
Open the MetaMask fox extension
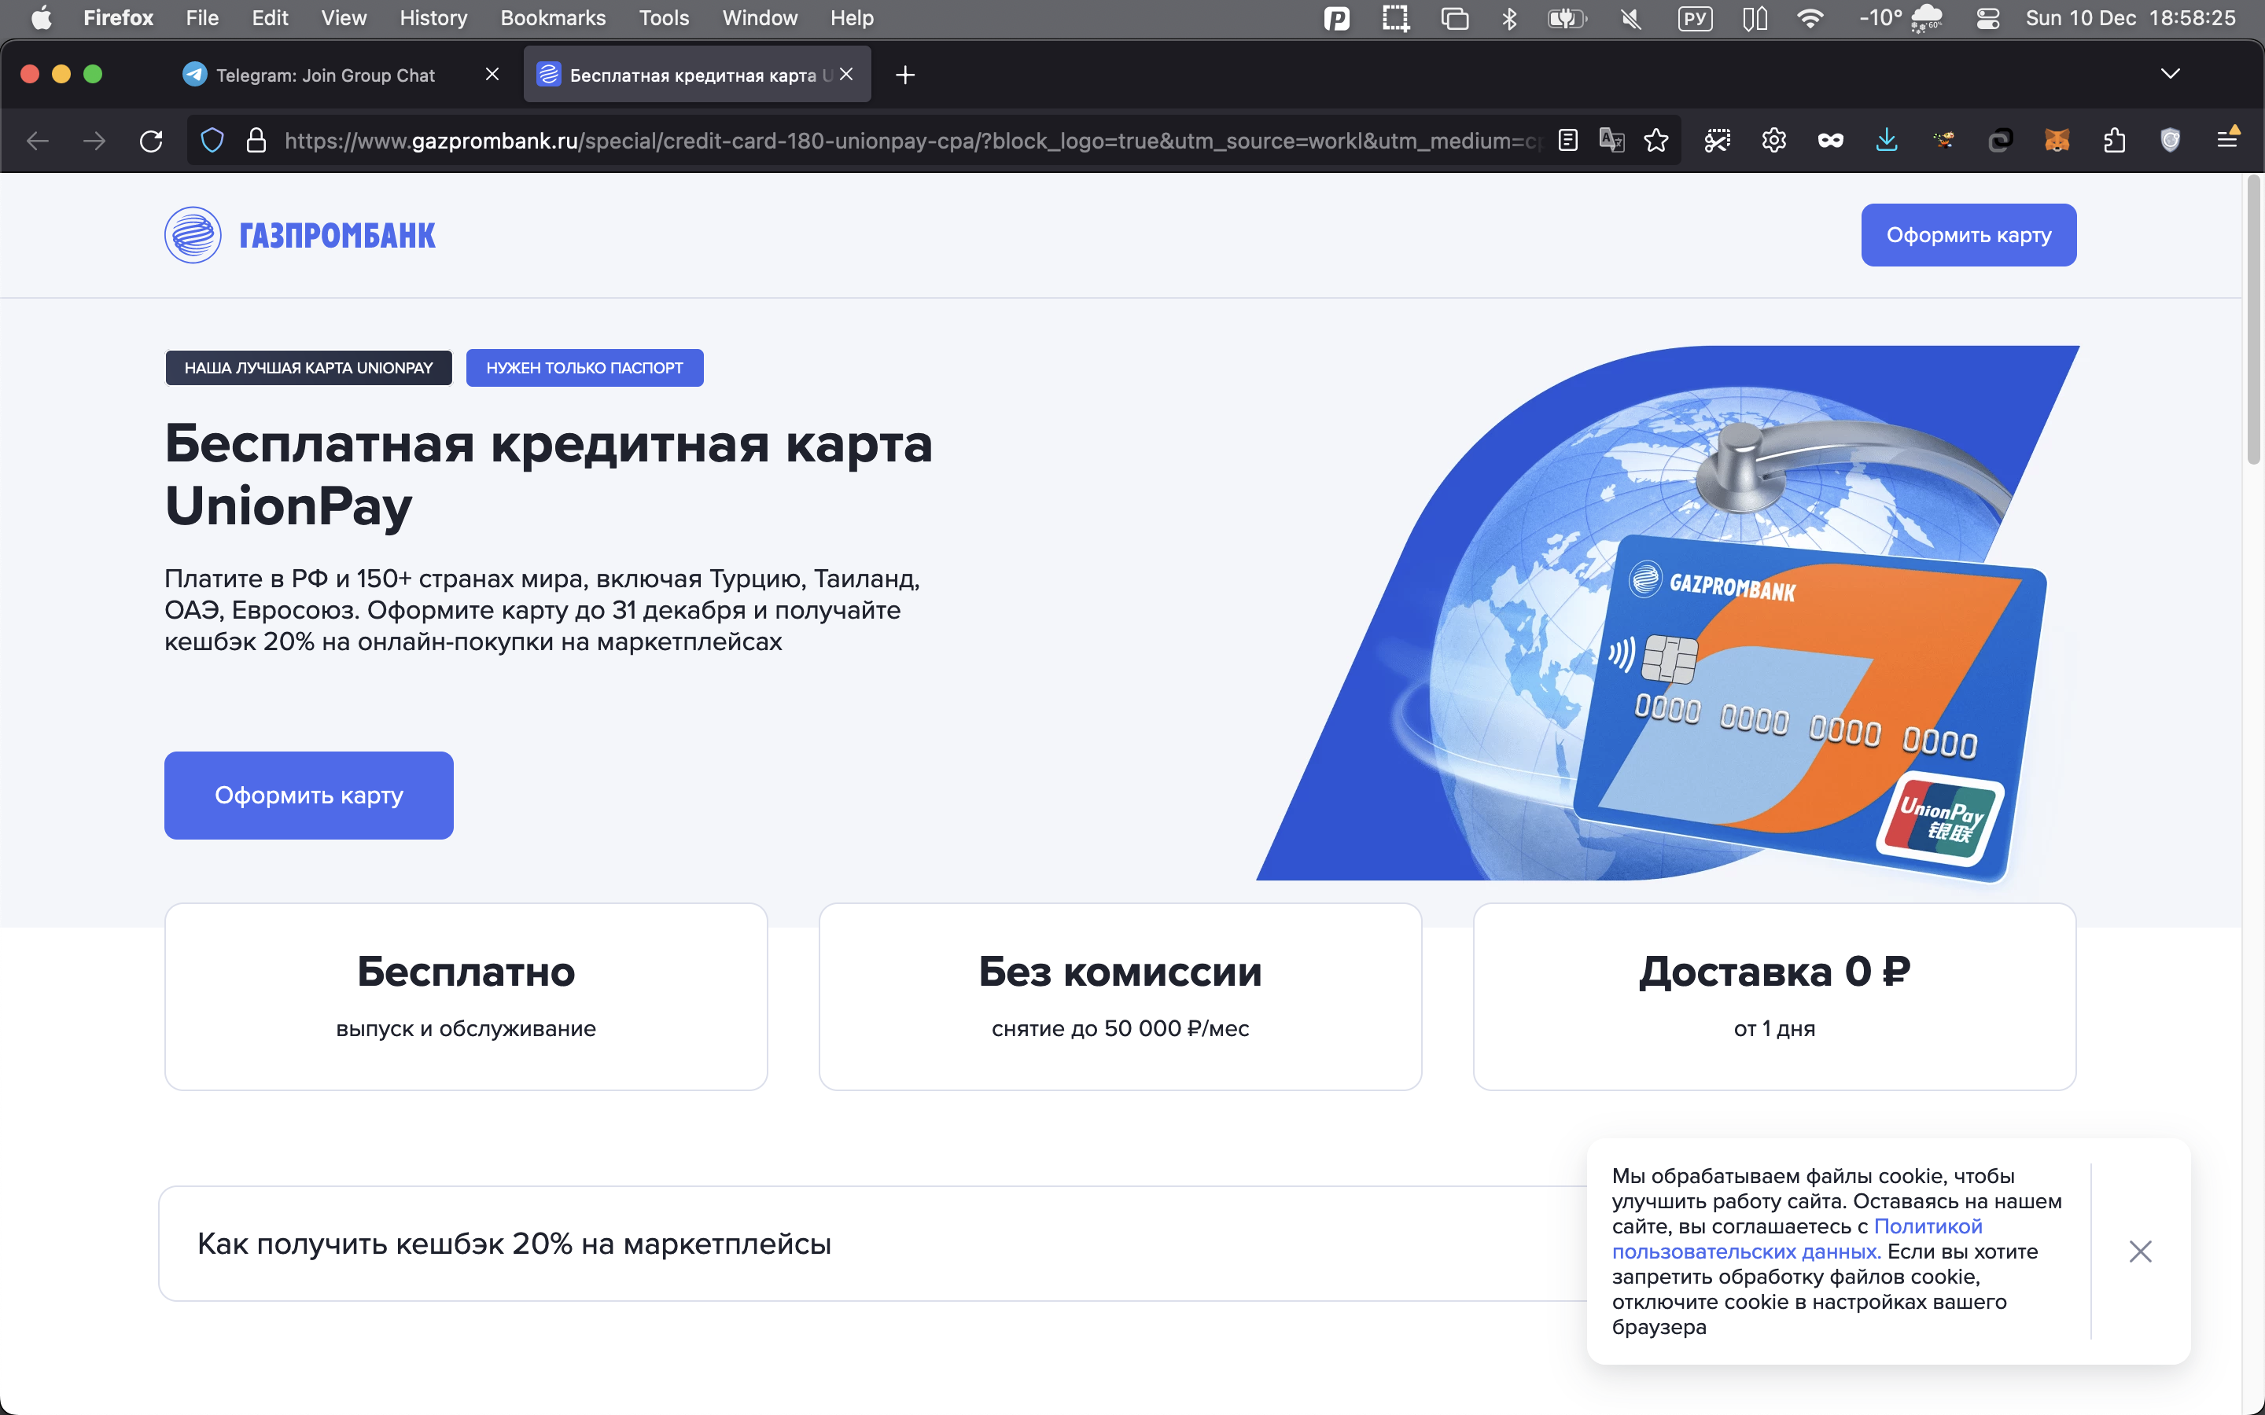(2057, 141)
